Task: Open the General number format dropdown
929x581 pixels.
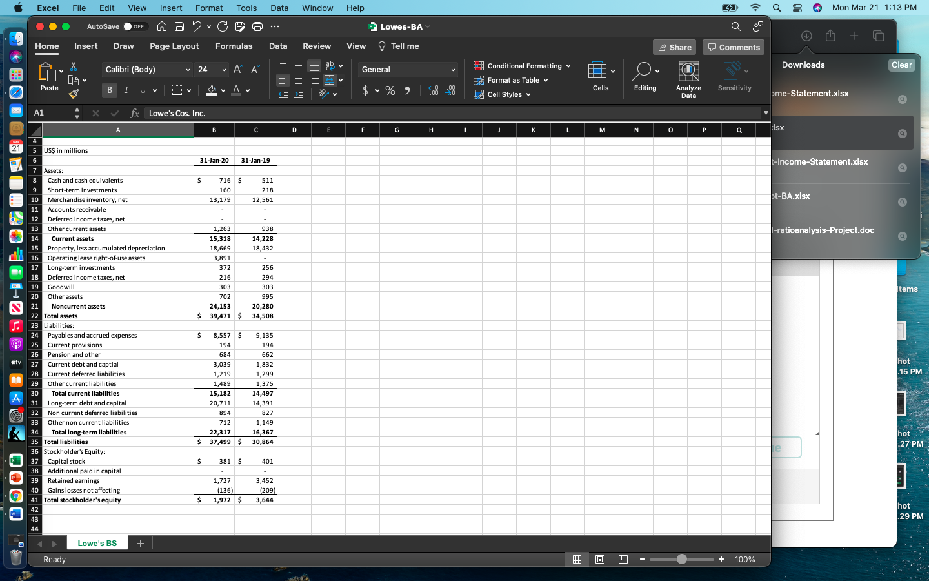Action: [x=408, y=69]
